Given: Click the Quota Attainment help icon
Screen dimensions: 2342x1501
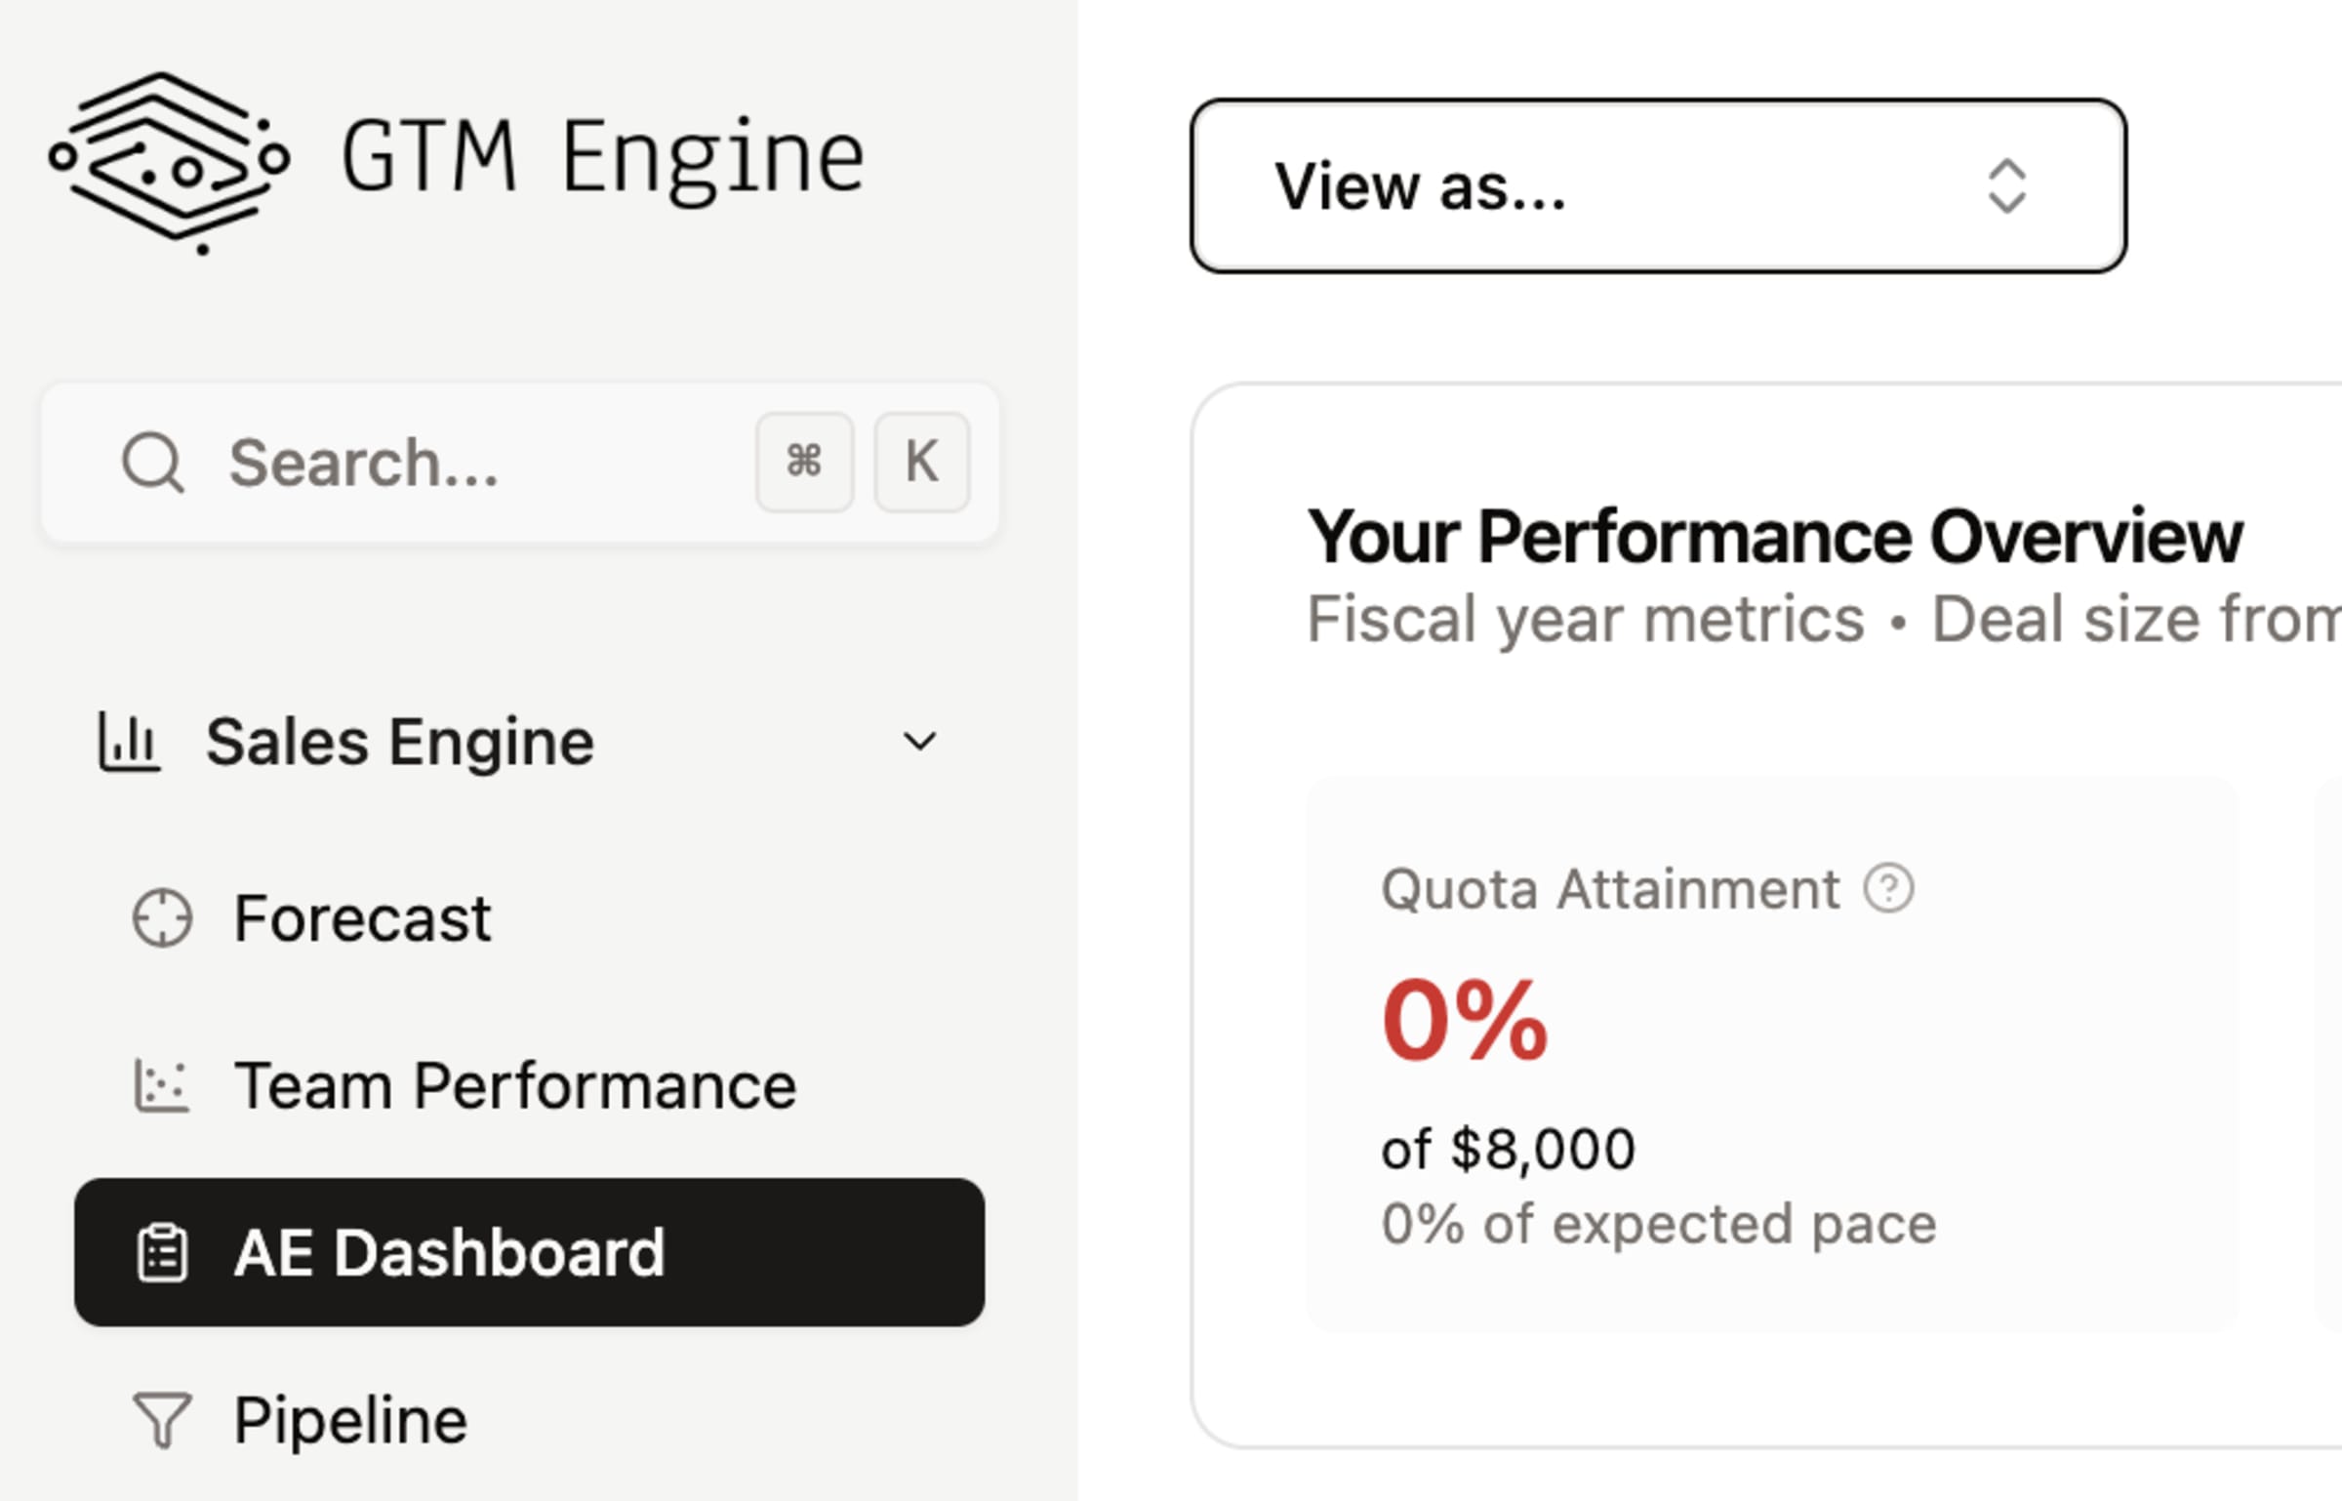Looking at the screenshot, I should point(1888,889).
